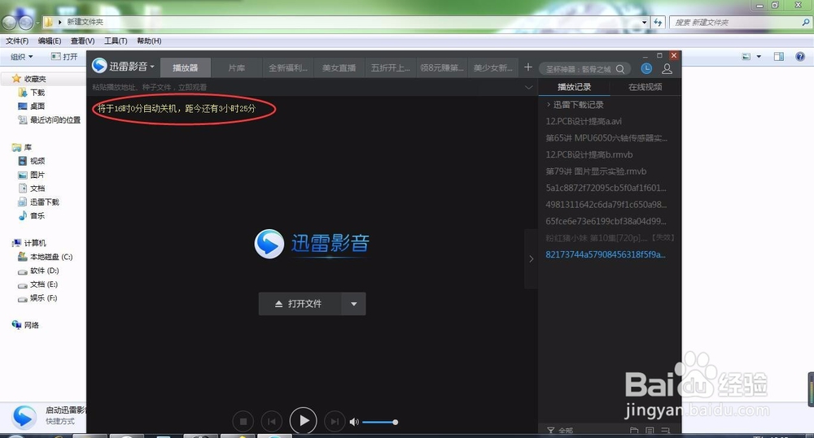Image resolution: width=814 pixels, height=438 pixels.
Task: Select the 播放记录 tab
Action: (574, 87)
